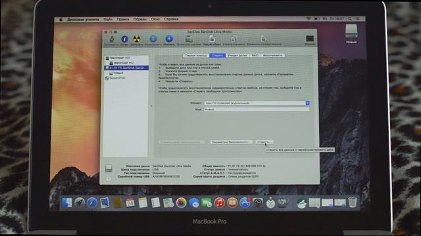The image size is (421, 236).
Task: Open the Trash in the Dock
Action: 353,202
